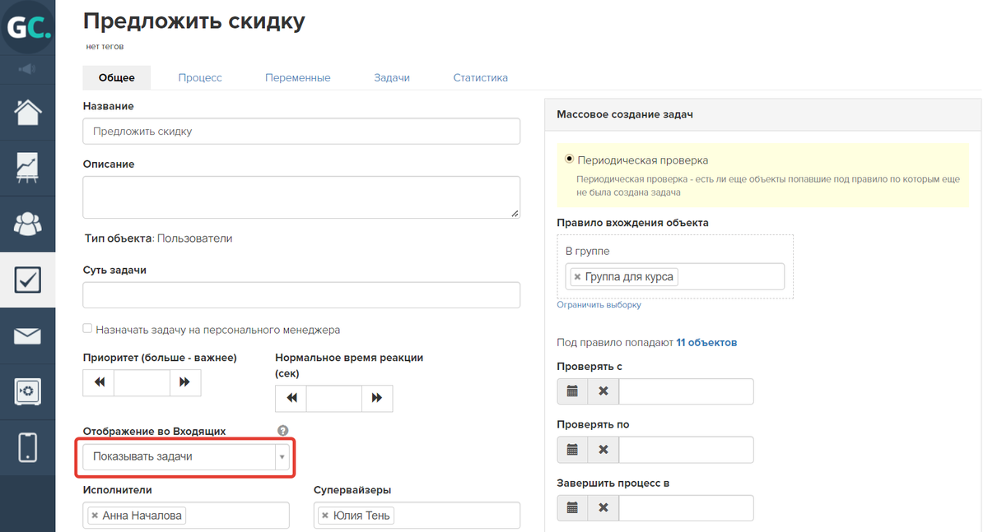The width and height of the screenshot is (988, 532).
Task: Click the Предложить скидку page heading
Action: point(193,21)
